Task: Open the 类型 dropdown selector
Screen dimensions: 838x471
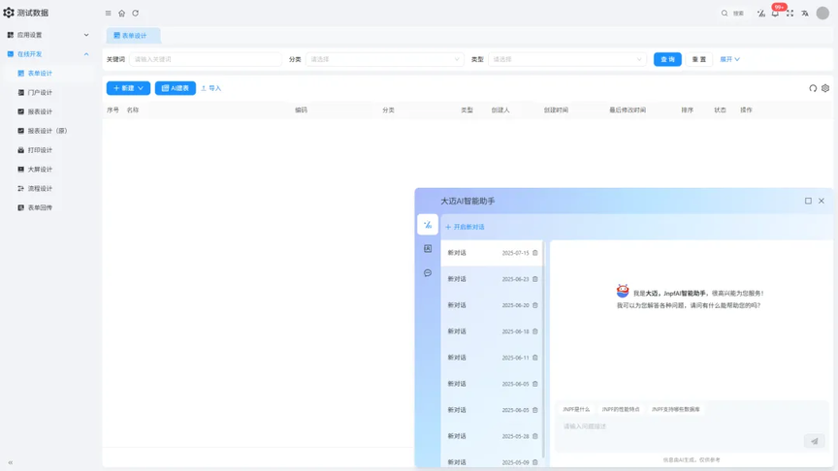Action: [x=566, y=59]
